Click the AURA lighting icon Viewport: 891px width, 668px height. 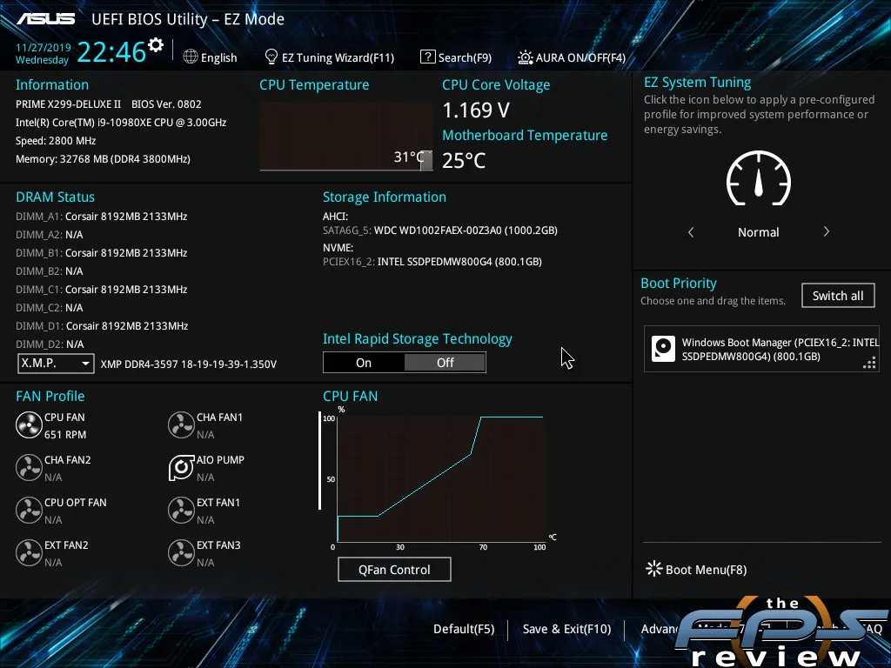525,57
